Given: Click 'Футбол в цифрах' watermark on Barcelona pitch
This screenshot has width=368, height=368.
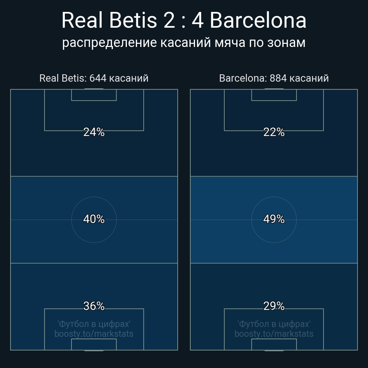Looking at the screenshot, I should tap(274, 324).
